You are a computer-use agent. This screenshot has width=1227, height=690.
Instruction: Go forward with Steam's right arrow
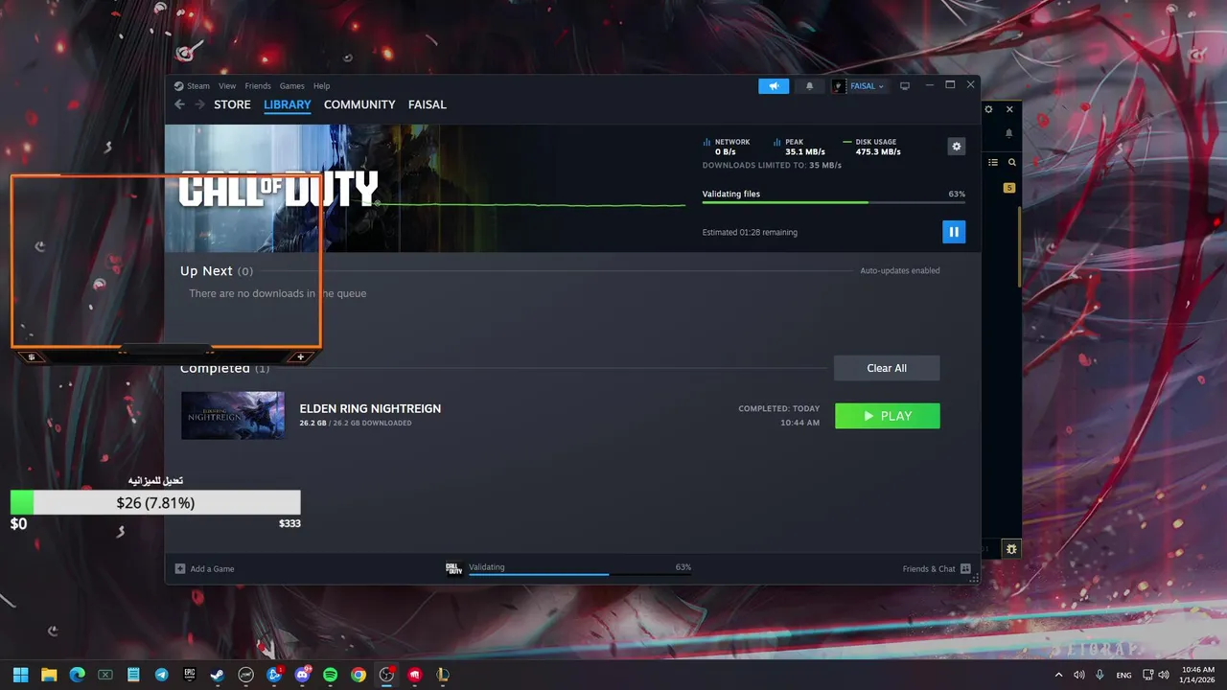coord(199,104)
